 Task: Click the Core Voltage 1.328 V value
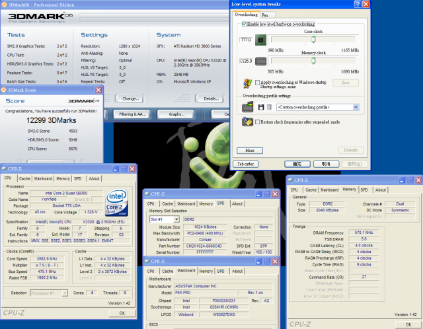point(91,212)
